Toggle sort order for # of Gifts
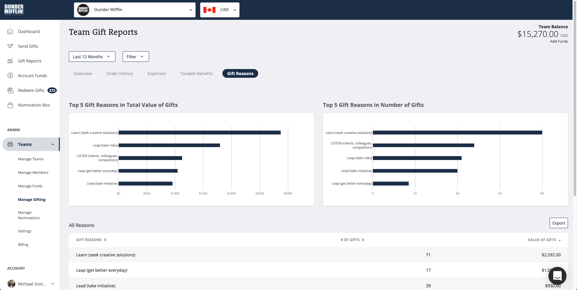The height and width of the screenshot is (290, 577). (x=363, y=240)
